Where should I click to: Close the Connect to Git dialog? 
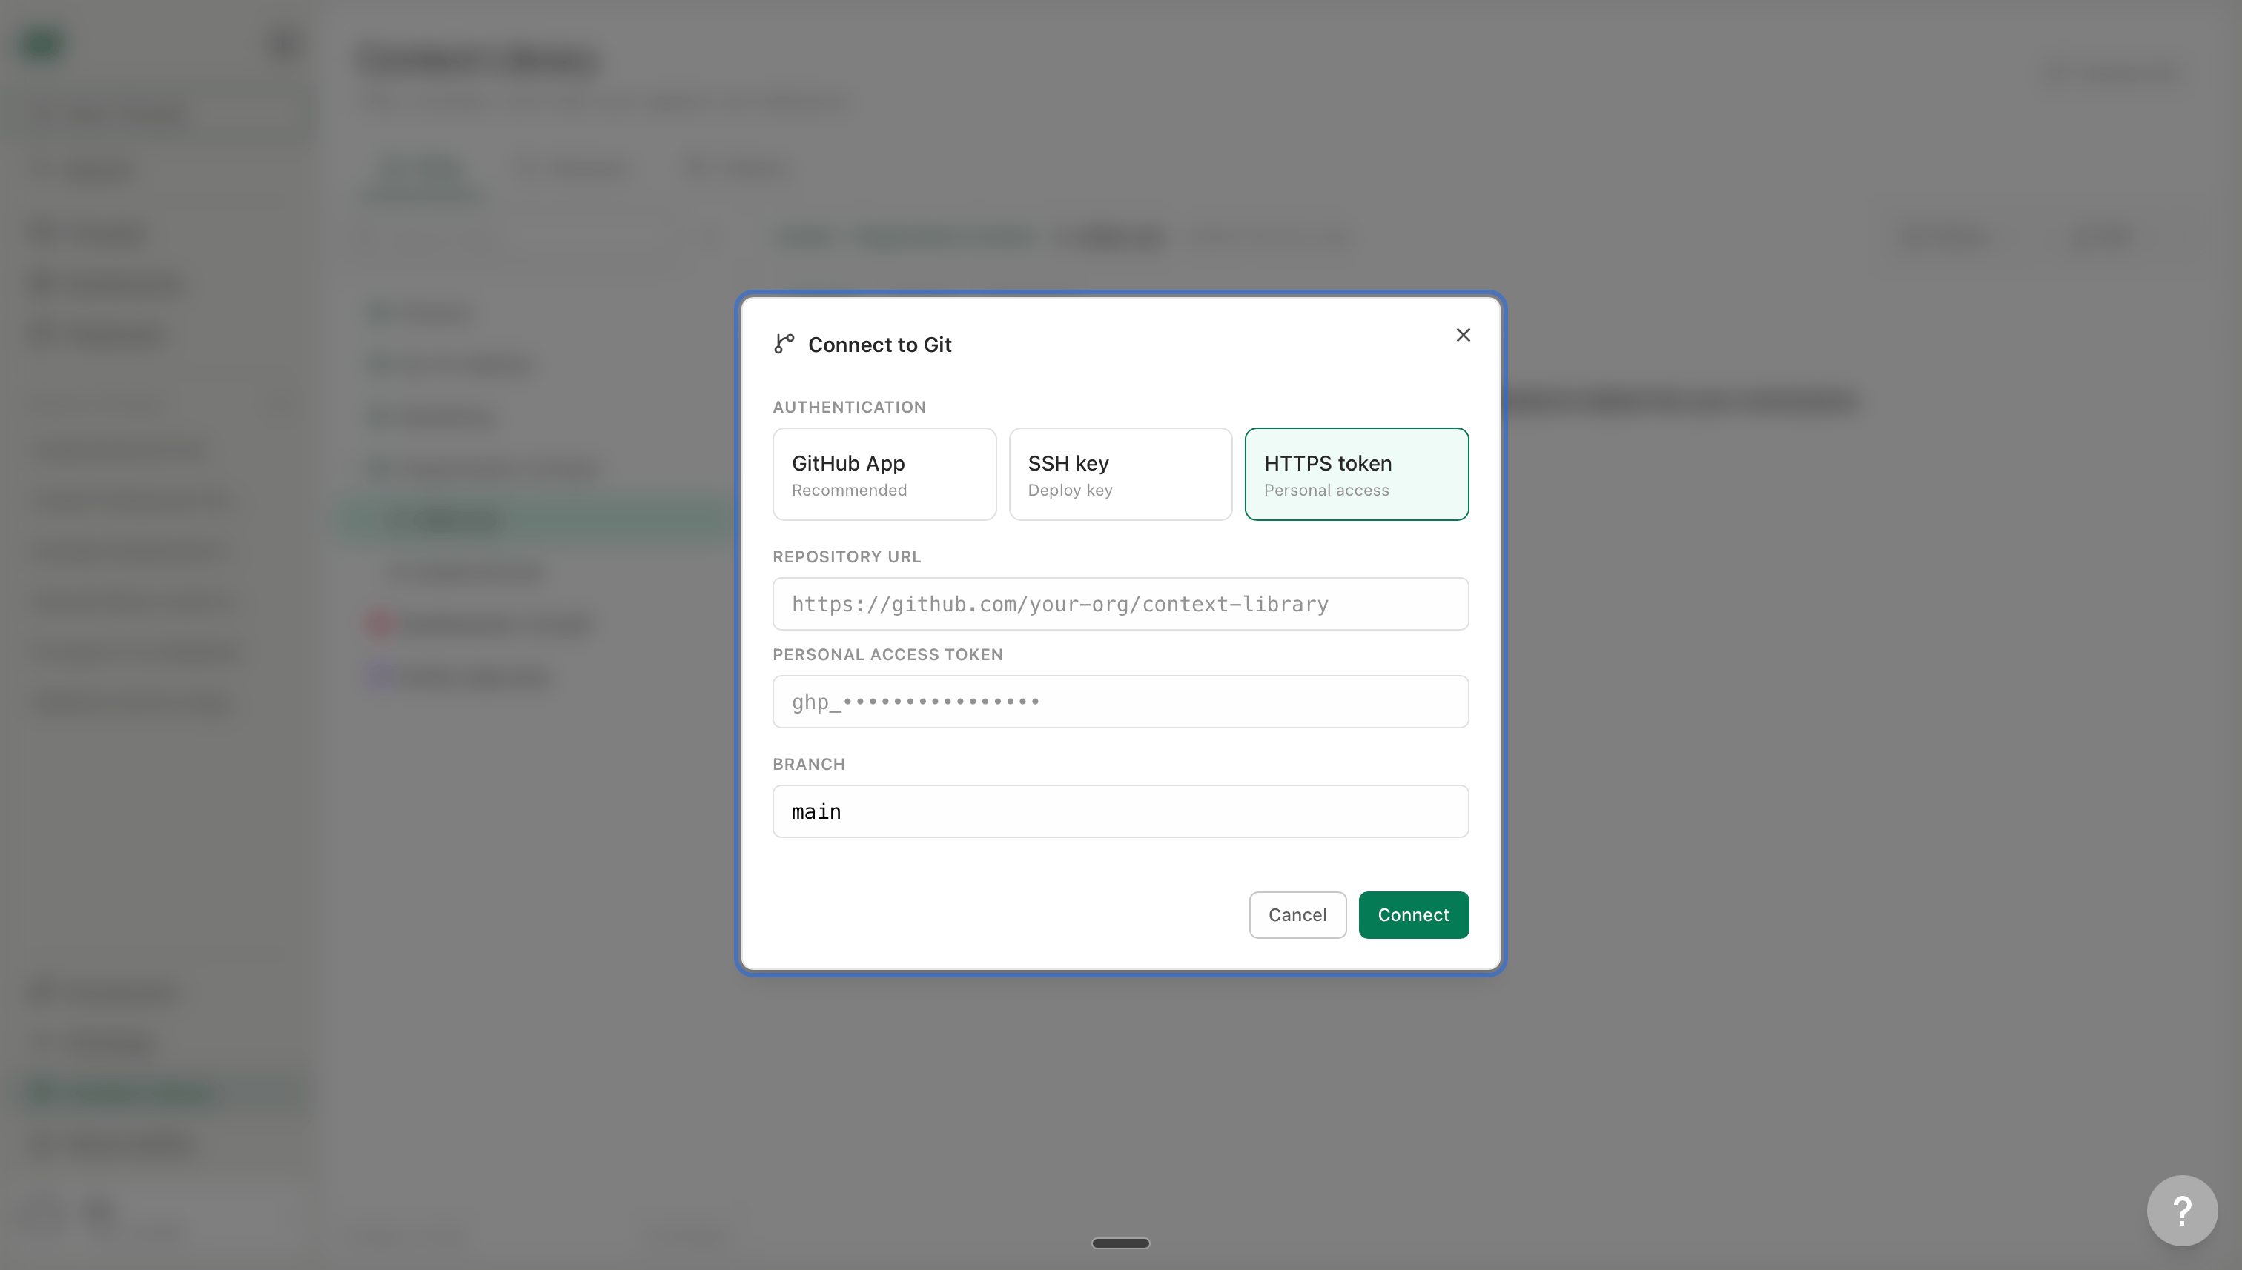pyautogui.click(x=1463, y=335)
